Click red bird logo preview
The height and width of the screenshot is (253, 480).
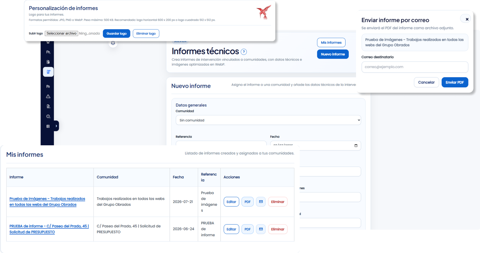point(264,12)
